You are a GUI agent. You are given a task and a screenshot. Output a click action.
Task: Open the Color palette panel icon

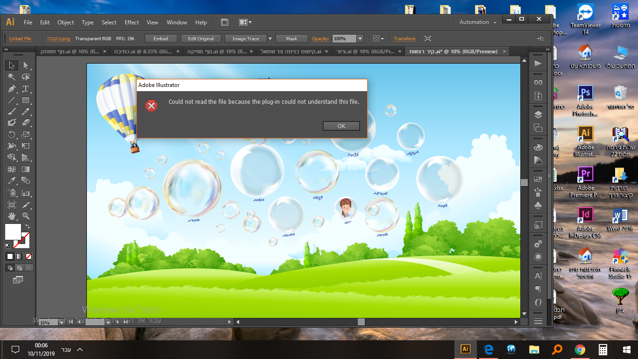(x=538, y=147)
